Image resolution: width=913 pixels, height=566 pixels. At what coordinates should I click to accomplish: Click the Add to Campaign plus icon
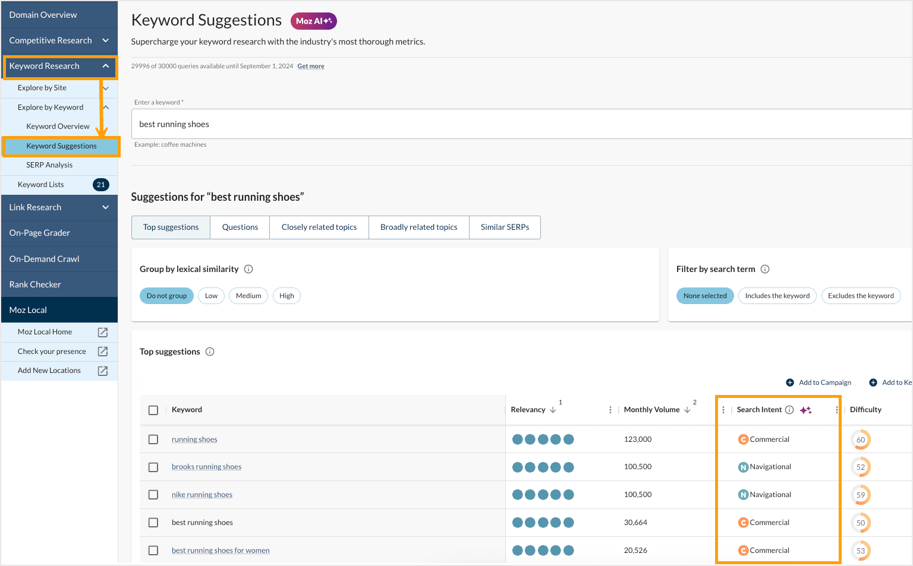point(790,382)
